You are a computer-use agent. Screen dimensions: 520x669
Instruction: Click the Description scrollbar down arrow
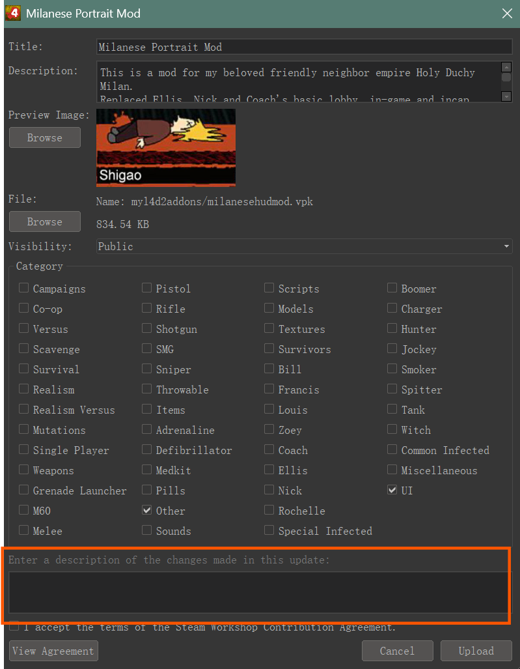[x=506, y=96]
